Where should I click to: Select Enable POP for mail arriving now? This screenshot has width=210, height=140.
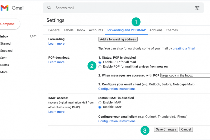[100, 66]
